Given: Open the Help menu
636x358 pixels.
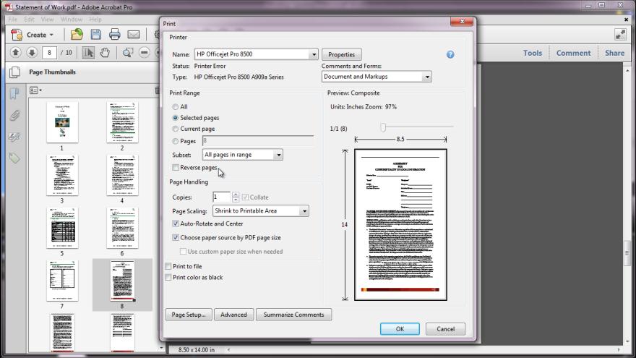Looking at the screenshot, I should click(x=95, y=19).
